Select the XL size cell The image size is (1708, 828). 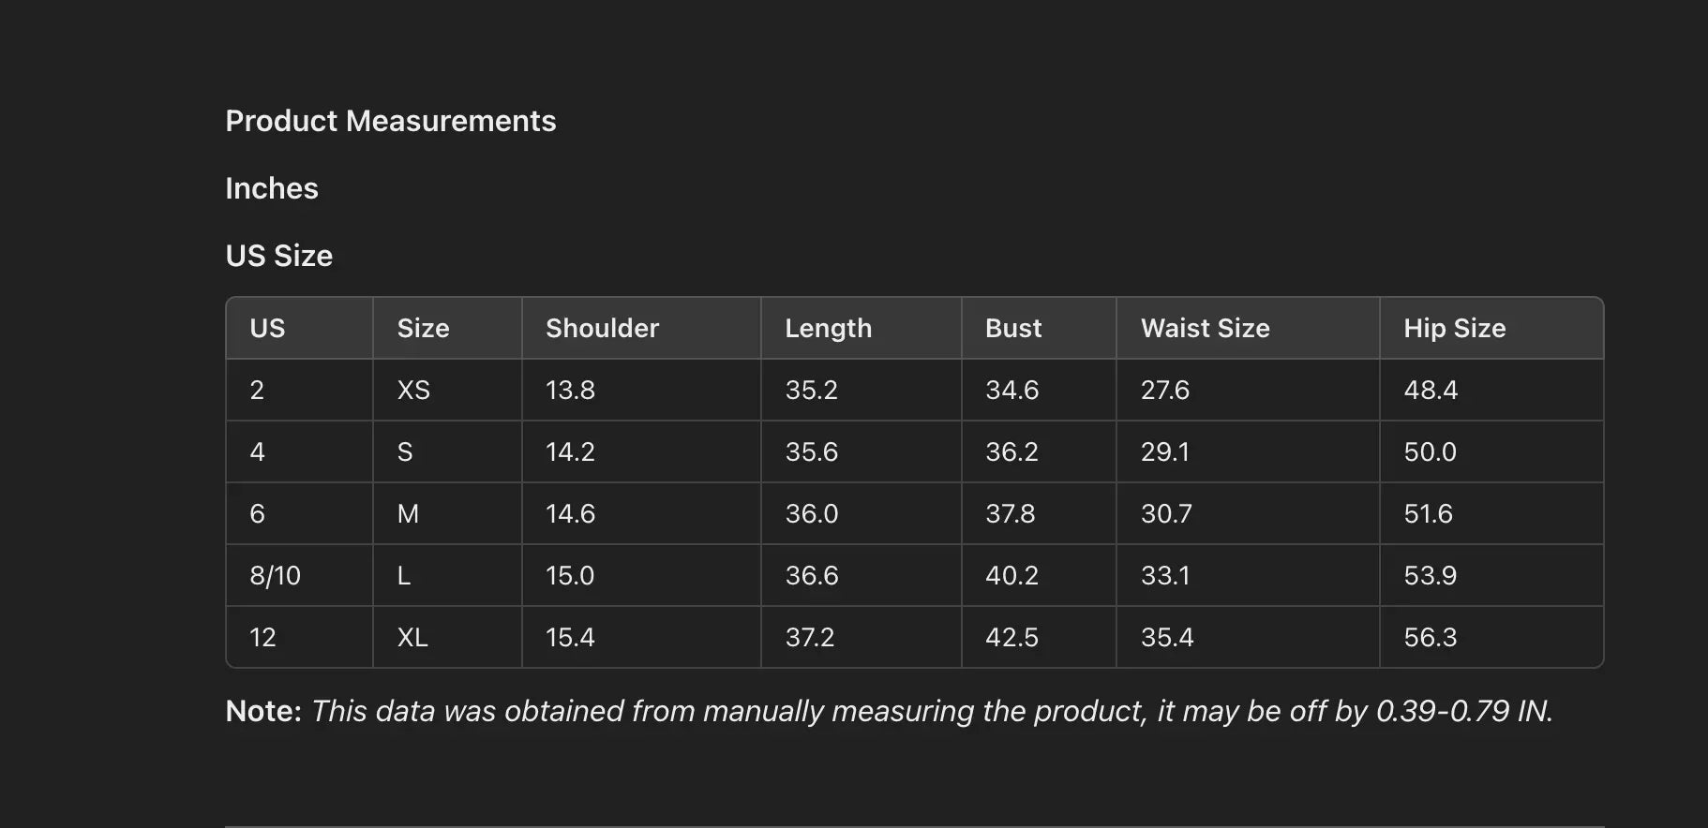(x=412, y=637)
